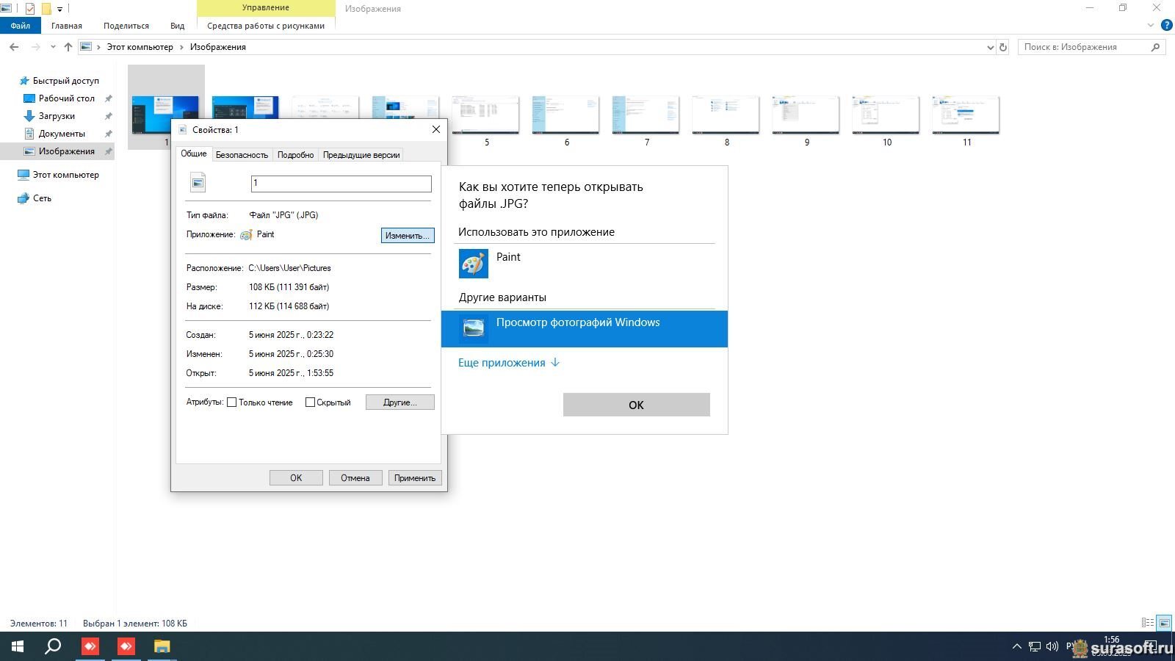Confirm app choice with OK button
This screenshot has height=661, width=1175.
click(x=637, y=405)
